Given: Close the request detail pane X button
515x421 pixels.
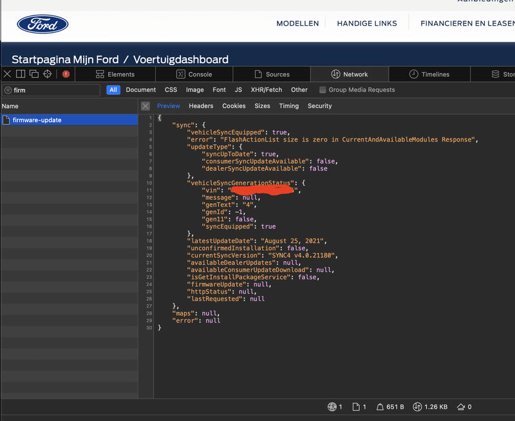Looking at the screenshot, I should (x=145, y=106).
